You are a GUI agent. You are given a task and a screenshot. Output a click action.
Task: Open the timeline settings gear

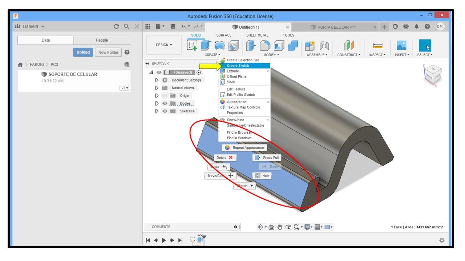coord(442,240)
